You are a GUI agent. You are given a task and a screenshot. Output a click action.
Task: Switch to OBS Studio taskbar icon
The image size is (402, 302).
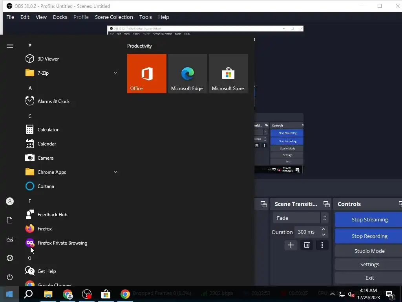(x=86, y=294)
